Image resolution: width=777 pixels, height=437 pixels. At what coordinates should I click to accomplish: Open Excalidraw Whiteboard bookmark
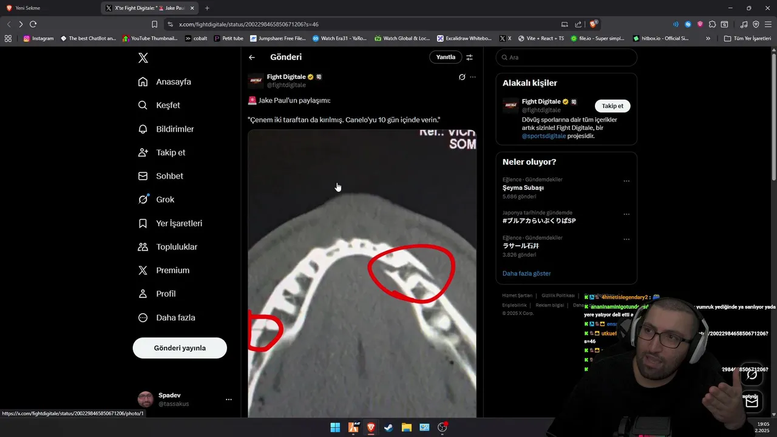point(464,38)
